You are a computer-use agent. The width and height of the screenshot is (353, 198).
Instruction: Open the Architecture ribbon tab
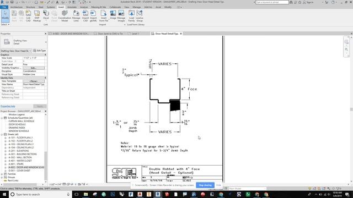point(17,7)
